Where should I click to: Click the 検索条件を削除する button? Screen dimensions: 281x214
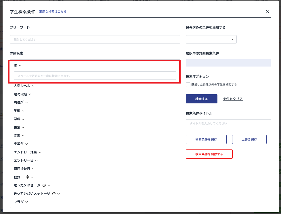209,154
